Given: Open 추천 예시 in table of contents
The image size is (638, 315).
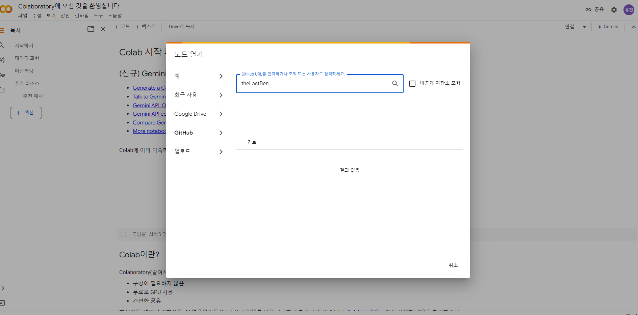Looking at the screenshot, I should tap(33, 96).
